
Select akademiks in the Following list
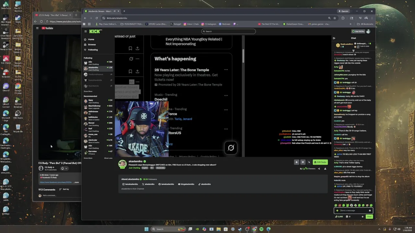click(x=98, y=69)
